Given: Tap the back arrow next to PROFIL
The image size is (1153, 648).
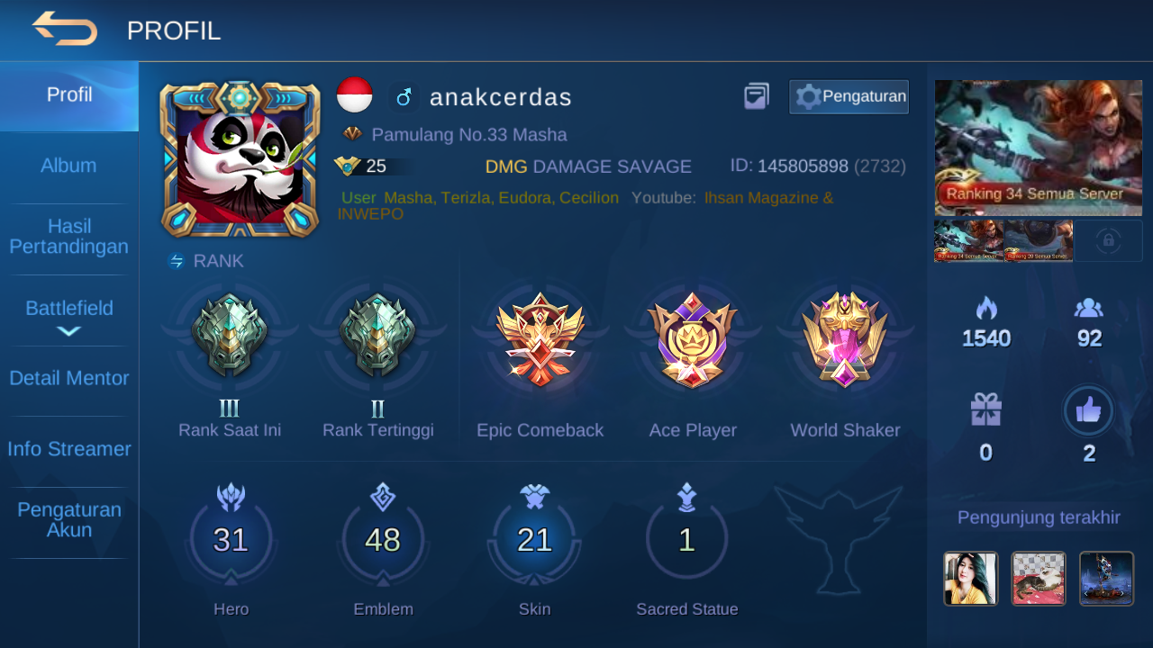Looking at the screenshot, I should click(65, 29).
